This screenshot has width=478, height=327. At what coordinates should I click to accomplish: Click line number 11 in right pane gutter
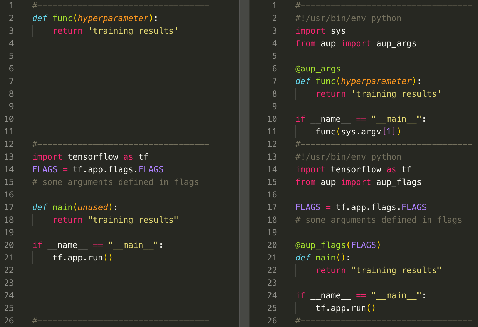click(272, 132)
